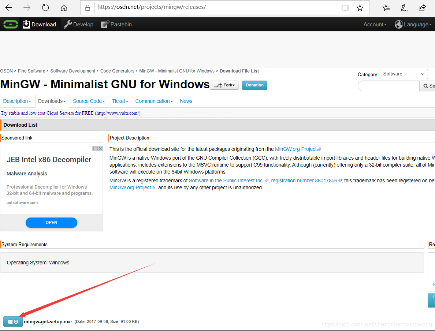Open the News tab
This screenshot has height=331, width=435.
[x=186, y=101]
